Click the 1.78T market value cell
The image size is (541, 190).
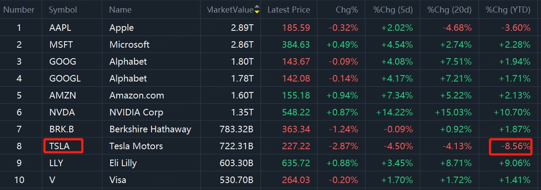tap(241, 79)
